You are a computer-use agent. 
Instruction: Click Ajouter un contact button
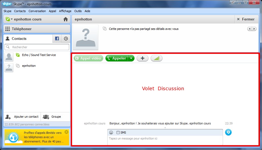(x=22, y=117)
